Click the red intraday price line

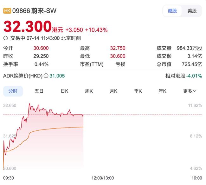pos(57,112)
